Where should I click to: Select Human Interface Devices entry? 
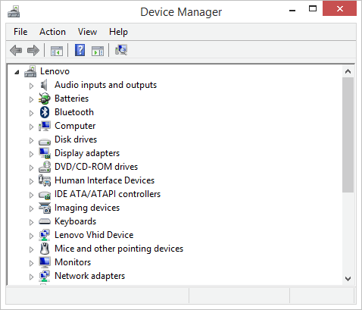point(105,180)
